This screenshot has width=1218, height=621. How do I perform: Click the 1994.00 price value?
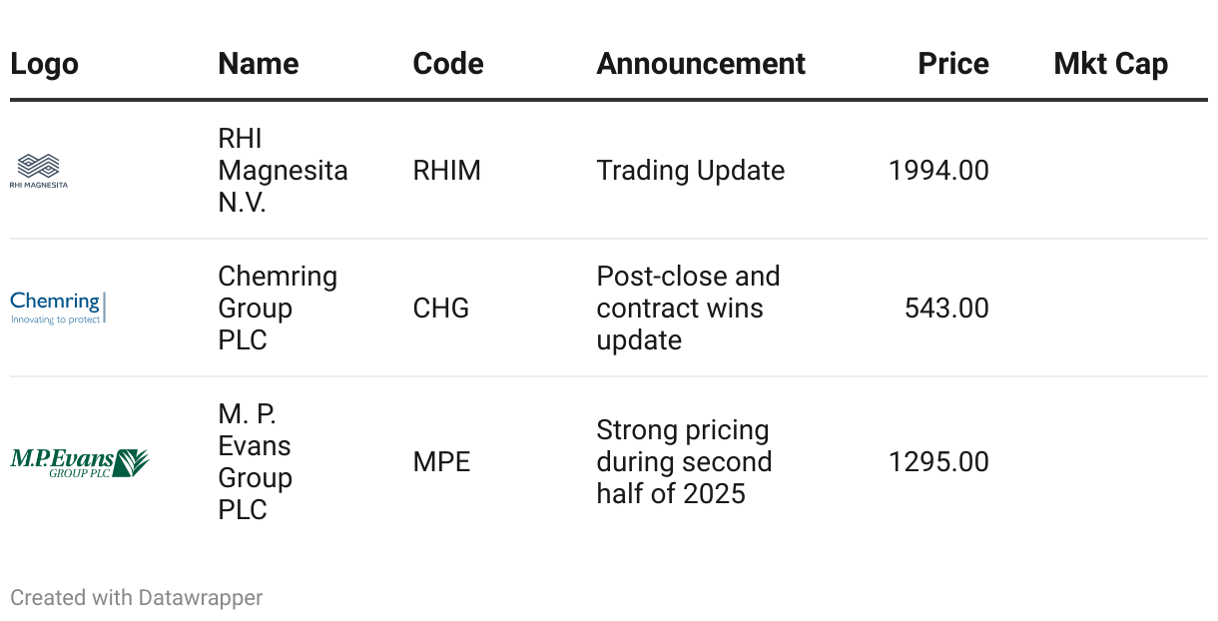[x=937, y=171]
